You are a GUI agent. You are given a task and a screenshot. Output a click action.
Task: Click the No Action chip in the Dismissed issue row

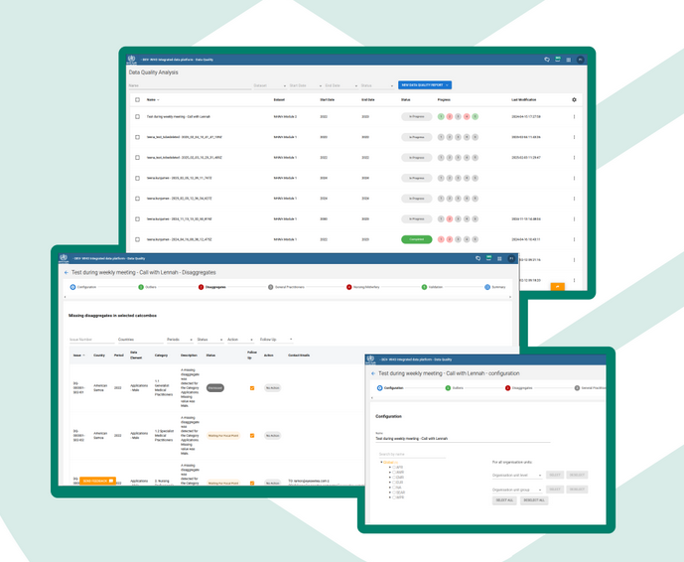point(273,388)
